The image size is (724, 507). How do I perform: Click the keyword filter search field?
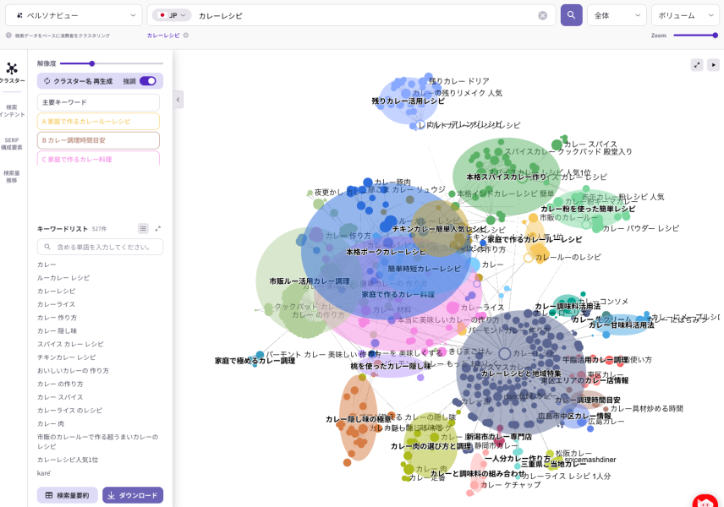[x=100, y=247]
